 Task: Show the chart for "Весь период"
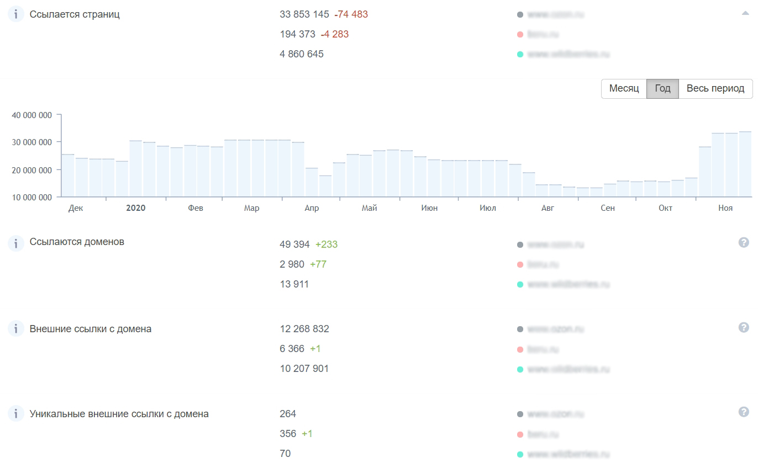click(715, 88)
